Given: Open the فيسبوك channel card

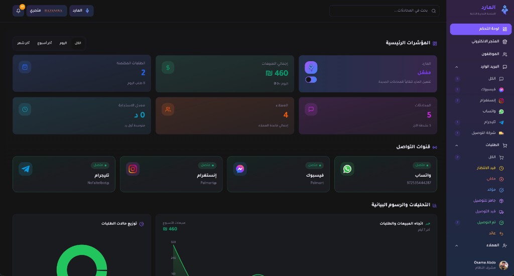Looking at the screenshot, I should (278, 174).
